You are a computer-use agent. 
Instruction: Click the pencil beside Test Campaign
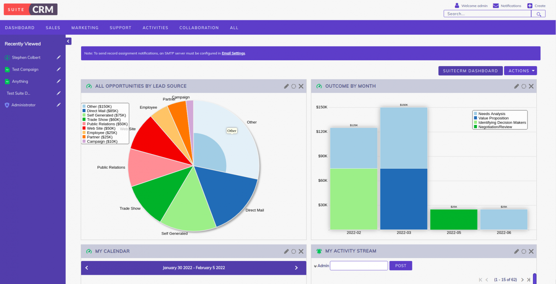(59, 69)
